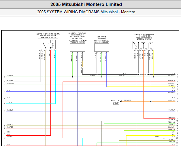Select the Fuel Tank Differential Pressure Sensor box

coord(78,48)
